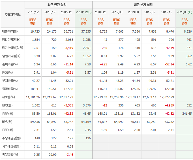This screenshot has height=160, width=193.
Task: Click the BPS value 59,336
Action: 35,122
